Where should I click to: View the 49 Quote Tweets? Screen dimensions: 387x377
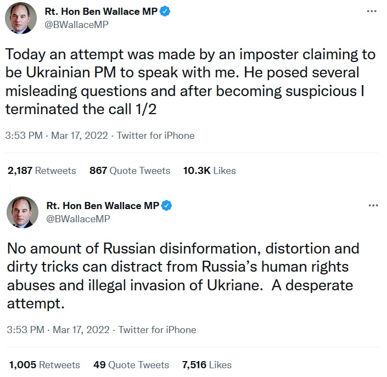131,365
